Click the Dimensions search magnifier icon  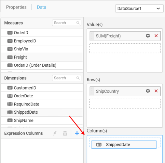(x=78, y=78)
